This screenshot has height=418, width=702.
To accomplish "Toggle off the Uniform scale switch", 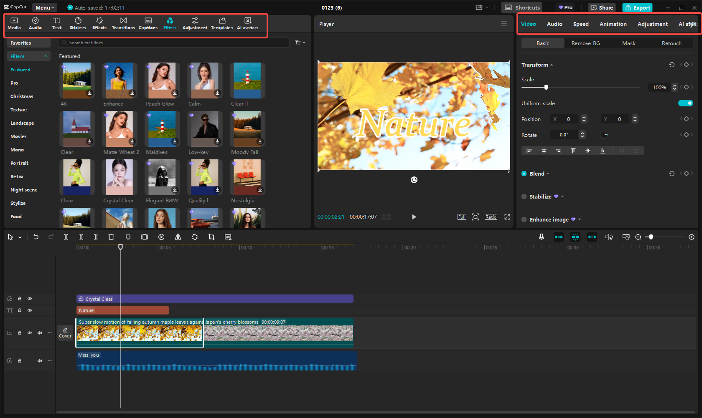I will (685, 103).
